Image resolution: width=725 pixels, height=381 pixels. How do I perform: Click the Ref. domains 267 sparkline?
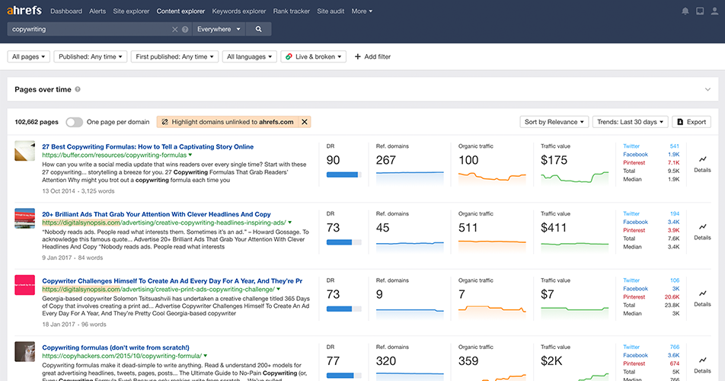[410, 178]
